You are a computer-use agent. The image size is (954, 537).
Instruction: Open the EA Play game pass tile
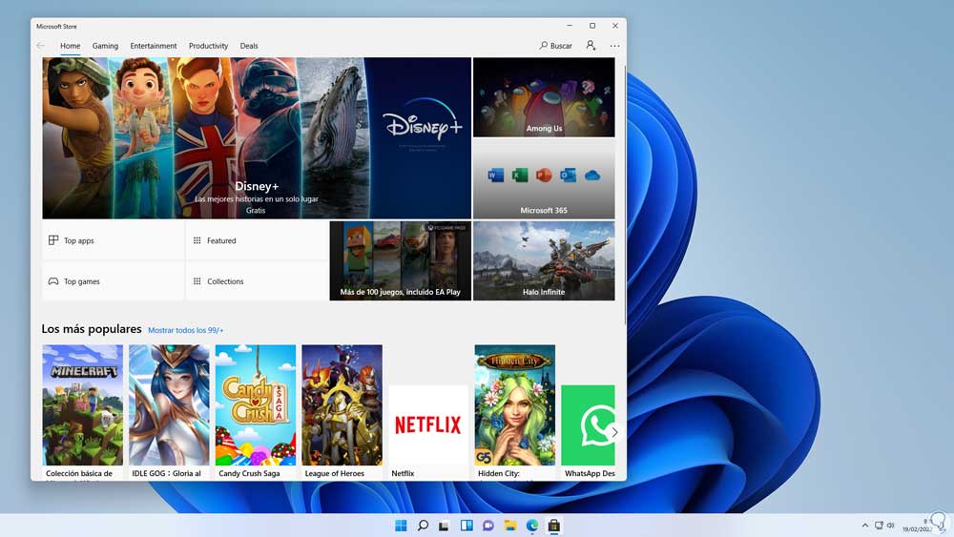(x=401, y=261)
